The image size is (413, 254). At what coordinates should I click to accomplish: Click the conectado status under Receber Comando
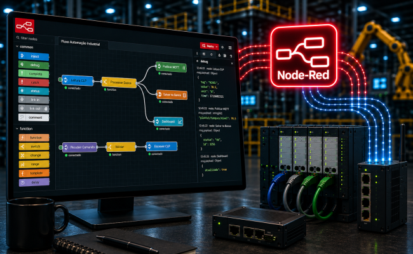(73, 155)
